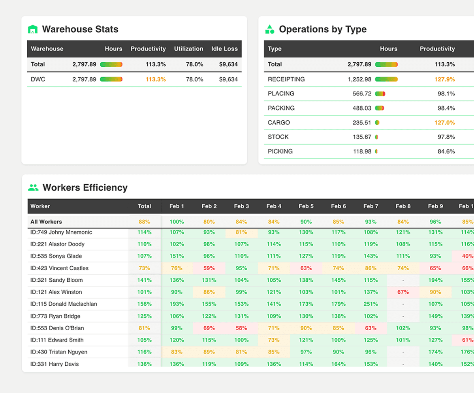Viewport: 474px width, 393px height.
Task: Select worker ID:535 Sonya Glade
Action: [x=56, y=256]
